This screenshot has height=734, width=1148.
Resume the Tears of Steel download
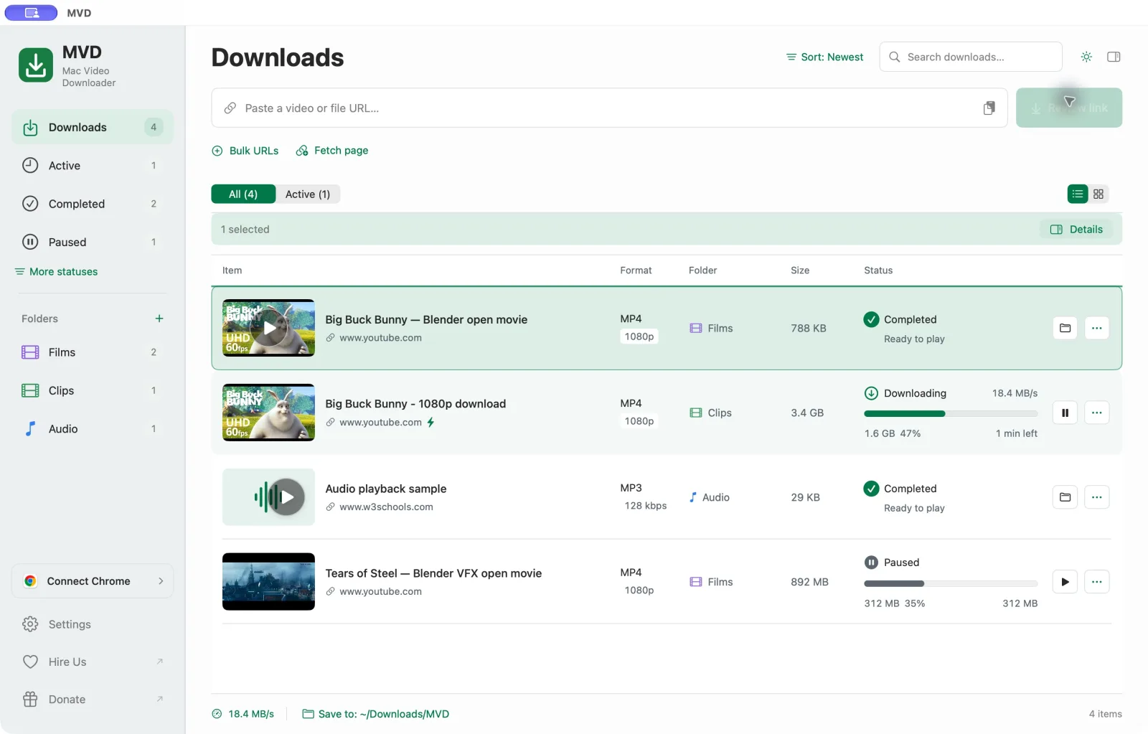1065,582
